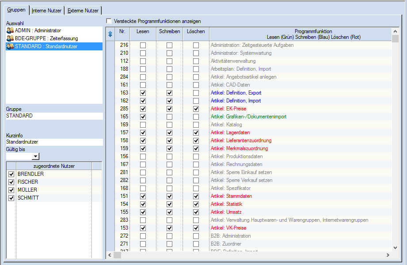407x265 pixels.
Task: Uncheck Löschen for Artikel: EK-Preise
Action: coord(196,109)
